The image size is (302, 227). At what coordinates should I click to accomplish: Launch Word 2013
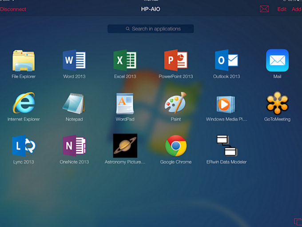[74, 61]
